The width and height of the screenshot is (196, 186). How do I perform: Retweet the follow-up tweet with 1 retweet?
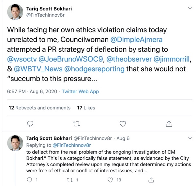pos(70,179)
